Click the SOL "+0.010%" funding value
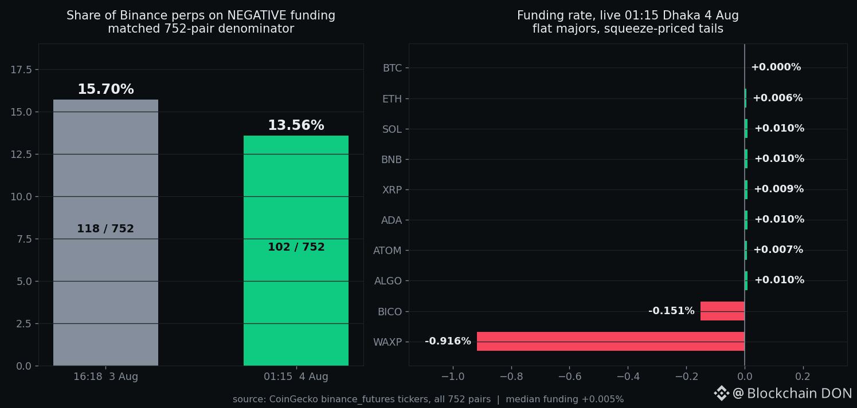Screen dimensions: 857x408 pyautogui.click(x=780, y=129)
